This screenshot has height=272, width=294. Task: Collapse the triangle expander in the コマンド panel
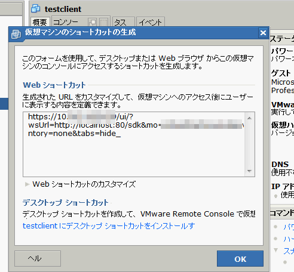[275, 250]
